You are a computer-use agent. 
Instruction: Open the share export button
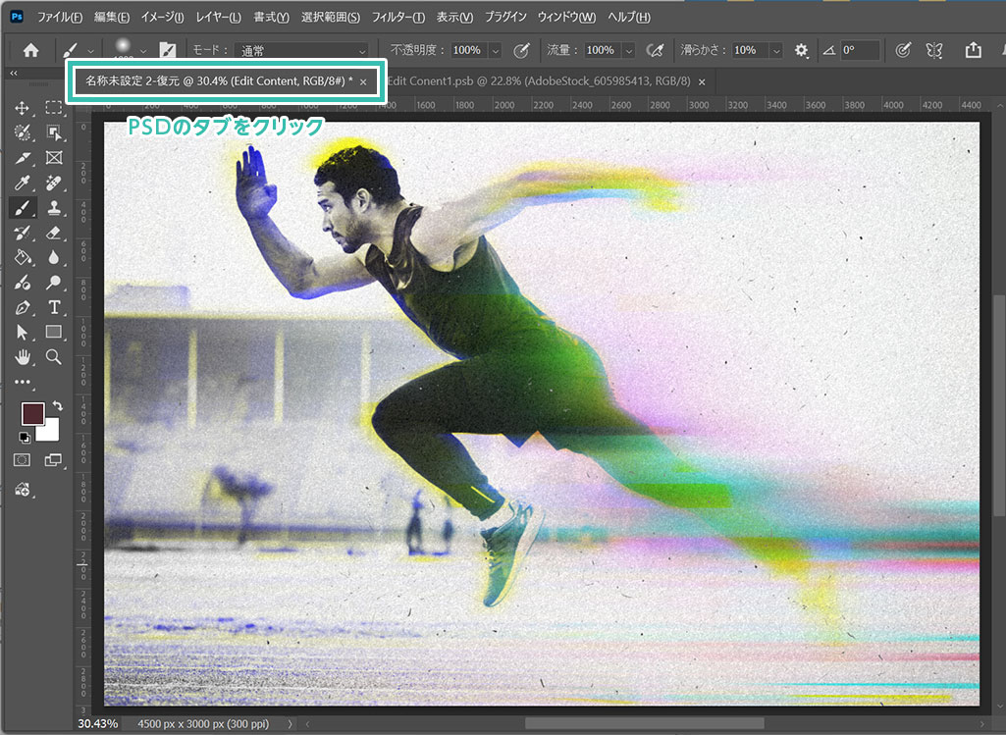[973, 50]
